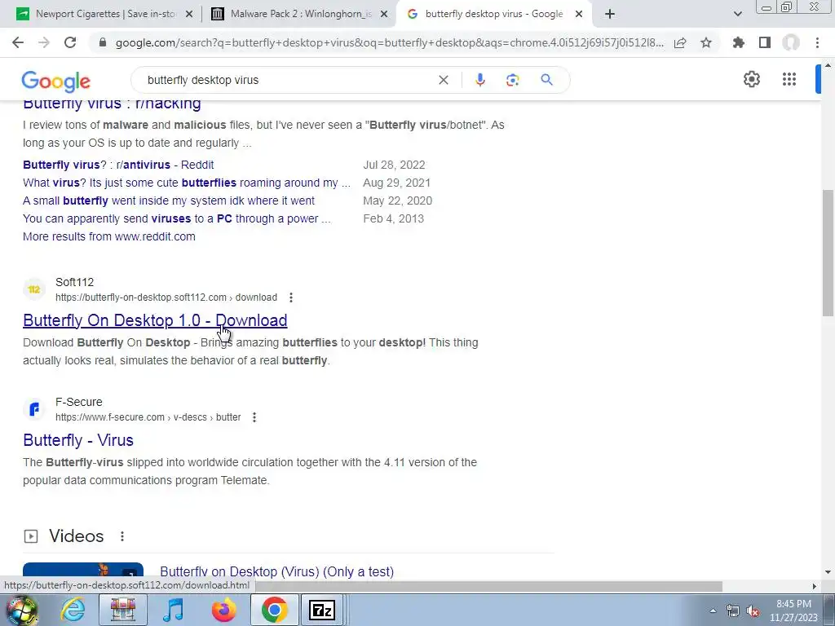
Task: Open the Chrome profile avatar
Action: tap(791, 42)
